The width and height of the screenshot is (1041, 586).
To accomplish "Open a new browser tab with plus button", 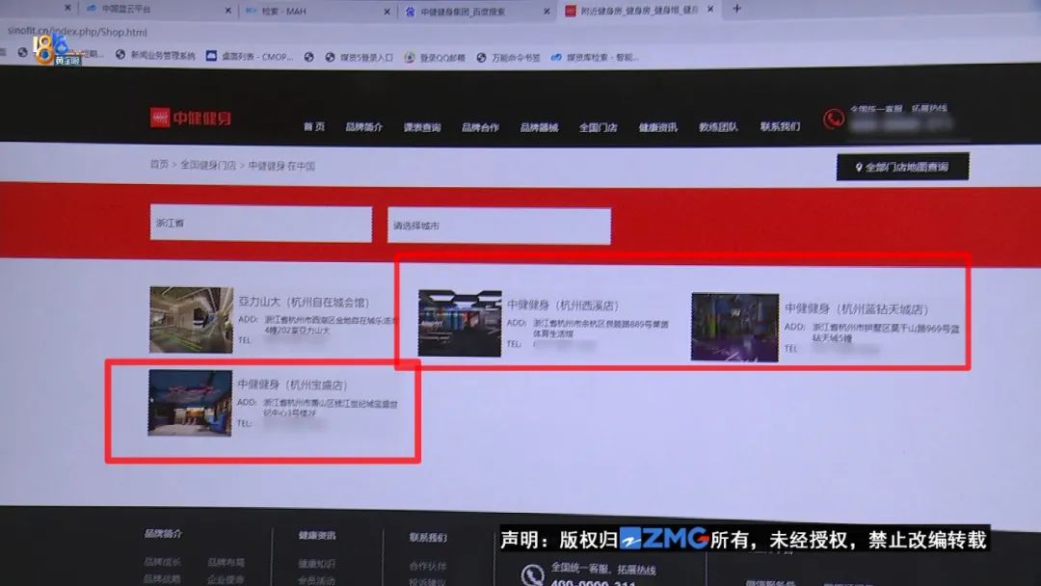I will click(736, 9).
